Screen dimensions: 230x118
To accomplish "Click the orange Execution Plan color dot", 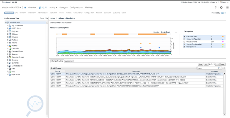I will click(223, 36).
